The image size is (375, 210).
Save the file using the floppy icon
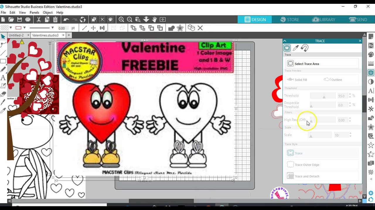click(x=19, y=20)
